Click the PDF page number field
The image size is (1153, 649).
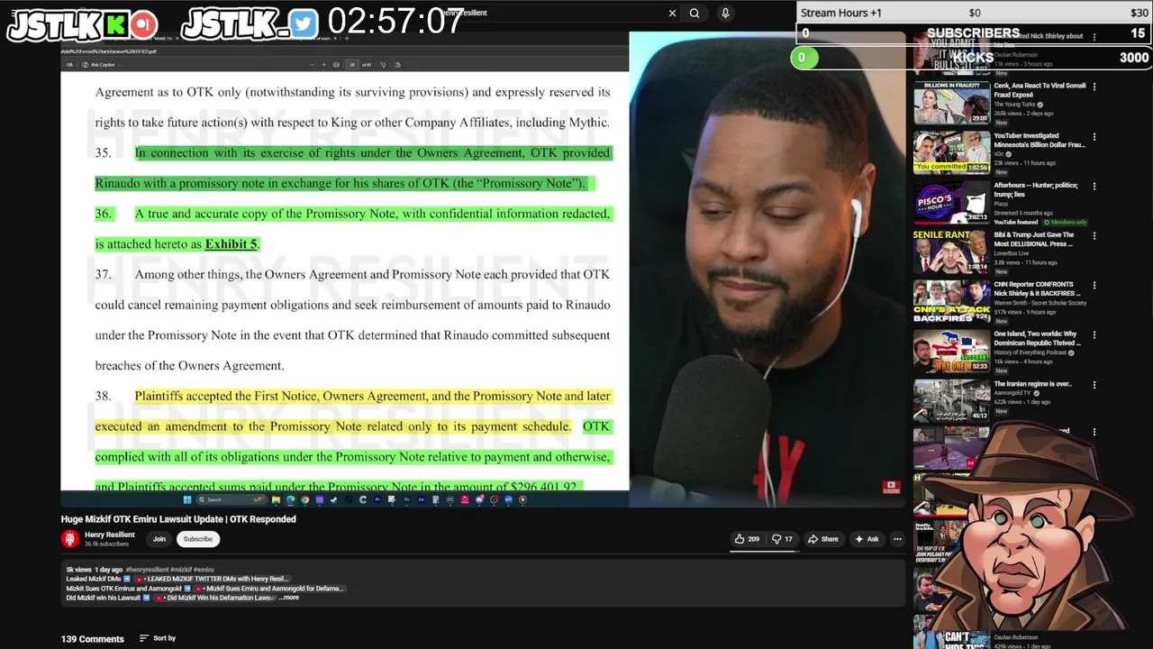pos(352,65)
